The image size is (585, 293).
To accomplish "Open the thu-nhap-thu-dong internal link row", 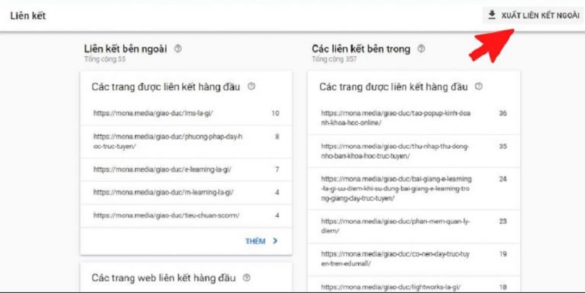I will coord(414,151).
